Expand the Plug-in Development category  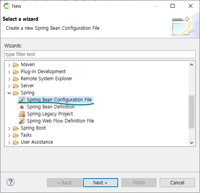pos(9,72)
